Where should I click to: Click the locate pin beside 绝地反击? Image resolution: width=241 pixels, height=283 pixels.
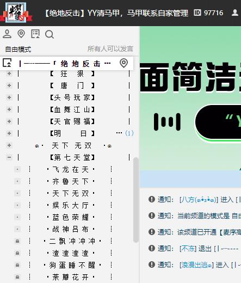tap(123, 63)
